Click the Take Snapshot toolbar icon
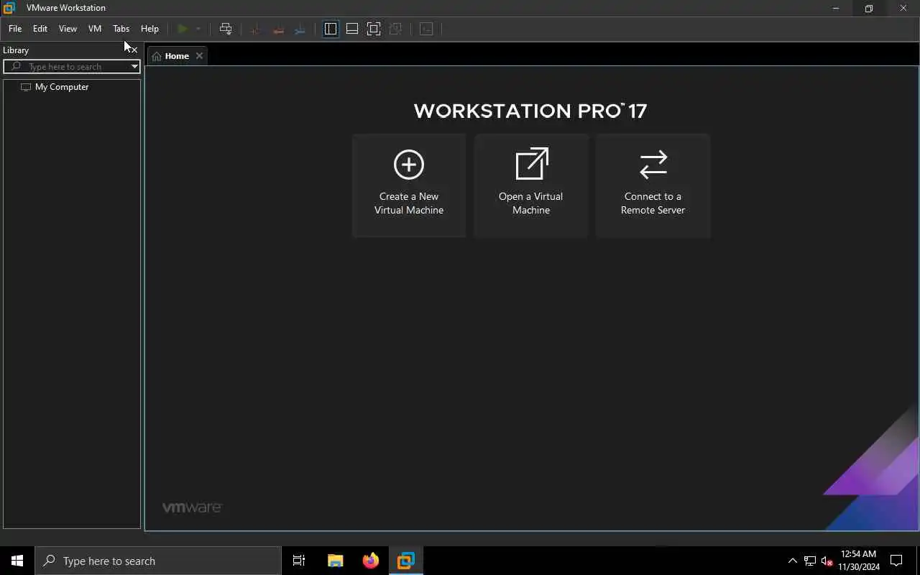This screenshot has width=920, height=575. pyautogui.click(x=255, y=29)
